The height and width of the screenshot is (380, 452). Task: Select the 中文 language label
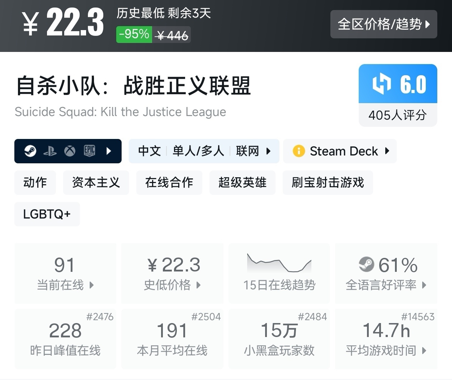coord(150,151)
